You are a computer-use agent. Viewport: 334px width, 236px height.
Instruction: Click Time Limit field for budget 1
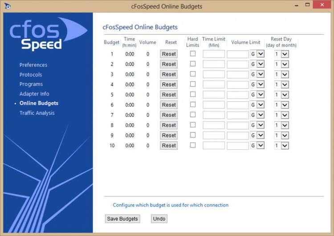pyautogui.click(x=214, y=54)
